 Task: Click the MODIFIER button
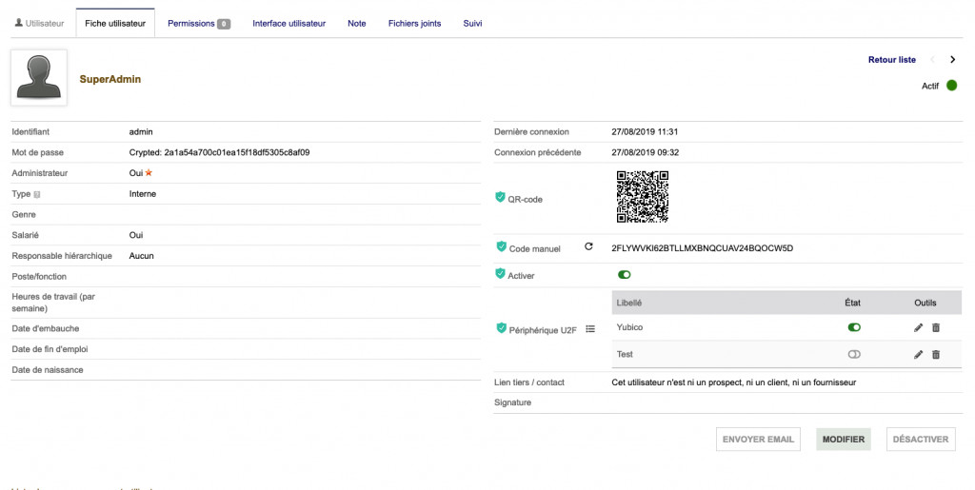843,440
